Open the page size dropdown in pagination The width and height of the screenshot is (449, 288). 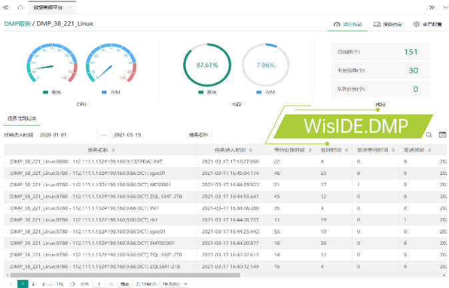(x=175, y=283)
